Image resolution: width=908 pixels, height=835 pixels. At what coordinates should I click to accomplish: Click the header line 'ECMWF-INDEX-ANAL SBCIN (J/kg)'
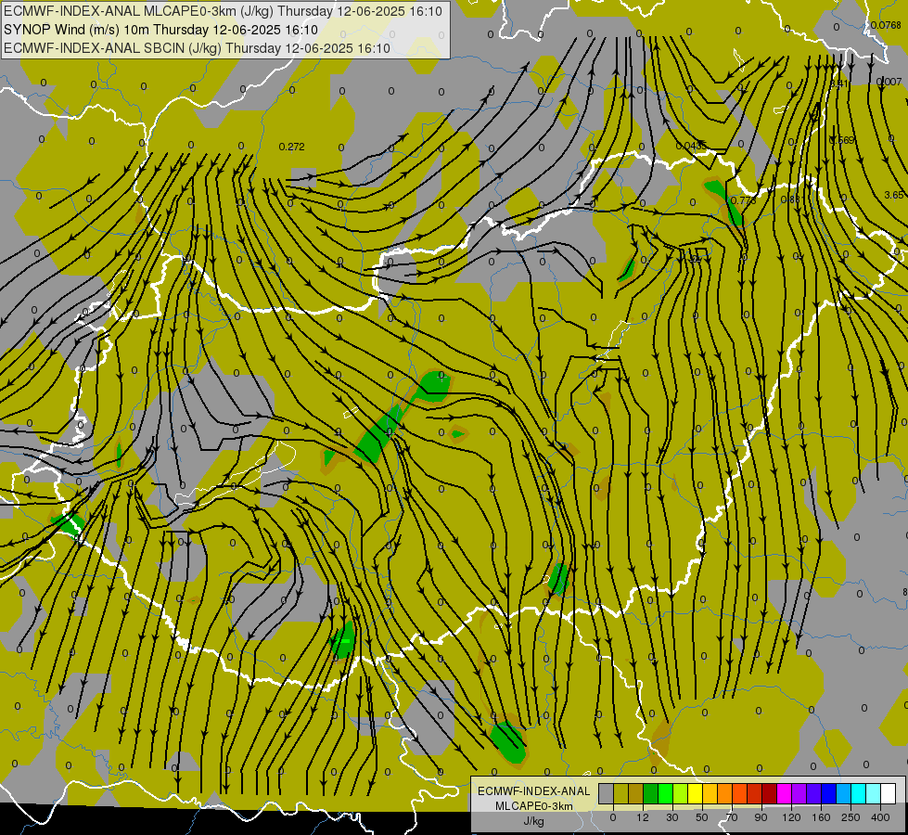click(112, 48)
